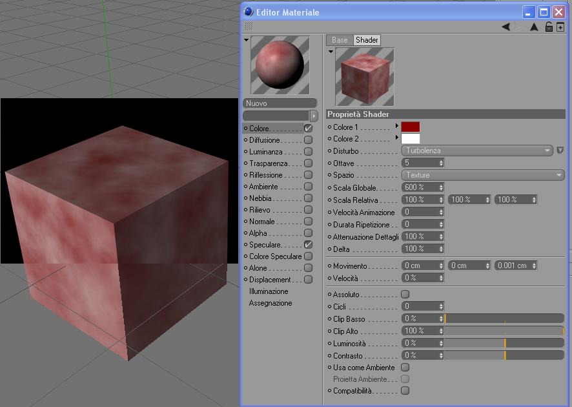Enable the Diffusione channel checkbox
This screenshot has width=572, height=407.
(308, 140)
